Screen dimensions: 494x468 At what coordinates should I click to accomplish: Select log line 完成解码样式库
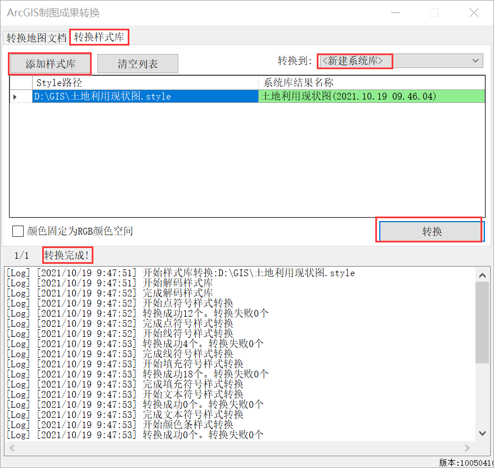(x=110, y=293)
